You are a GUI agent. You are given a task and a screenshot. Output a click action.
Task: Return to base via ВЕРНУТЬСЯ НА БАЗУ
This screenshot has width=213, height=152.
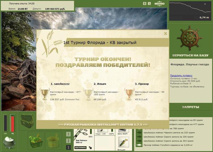click(x=190, y=55)
